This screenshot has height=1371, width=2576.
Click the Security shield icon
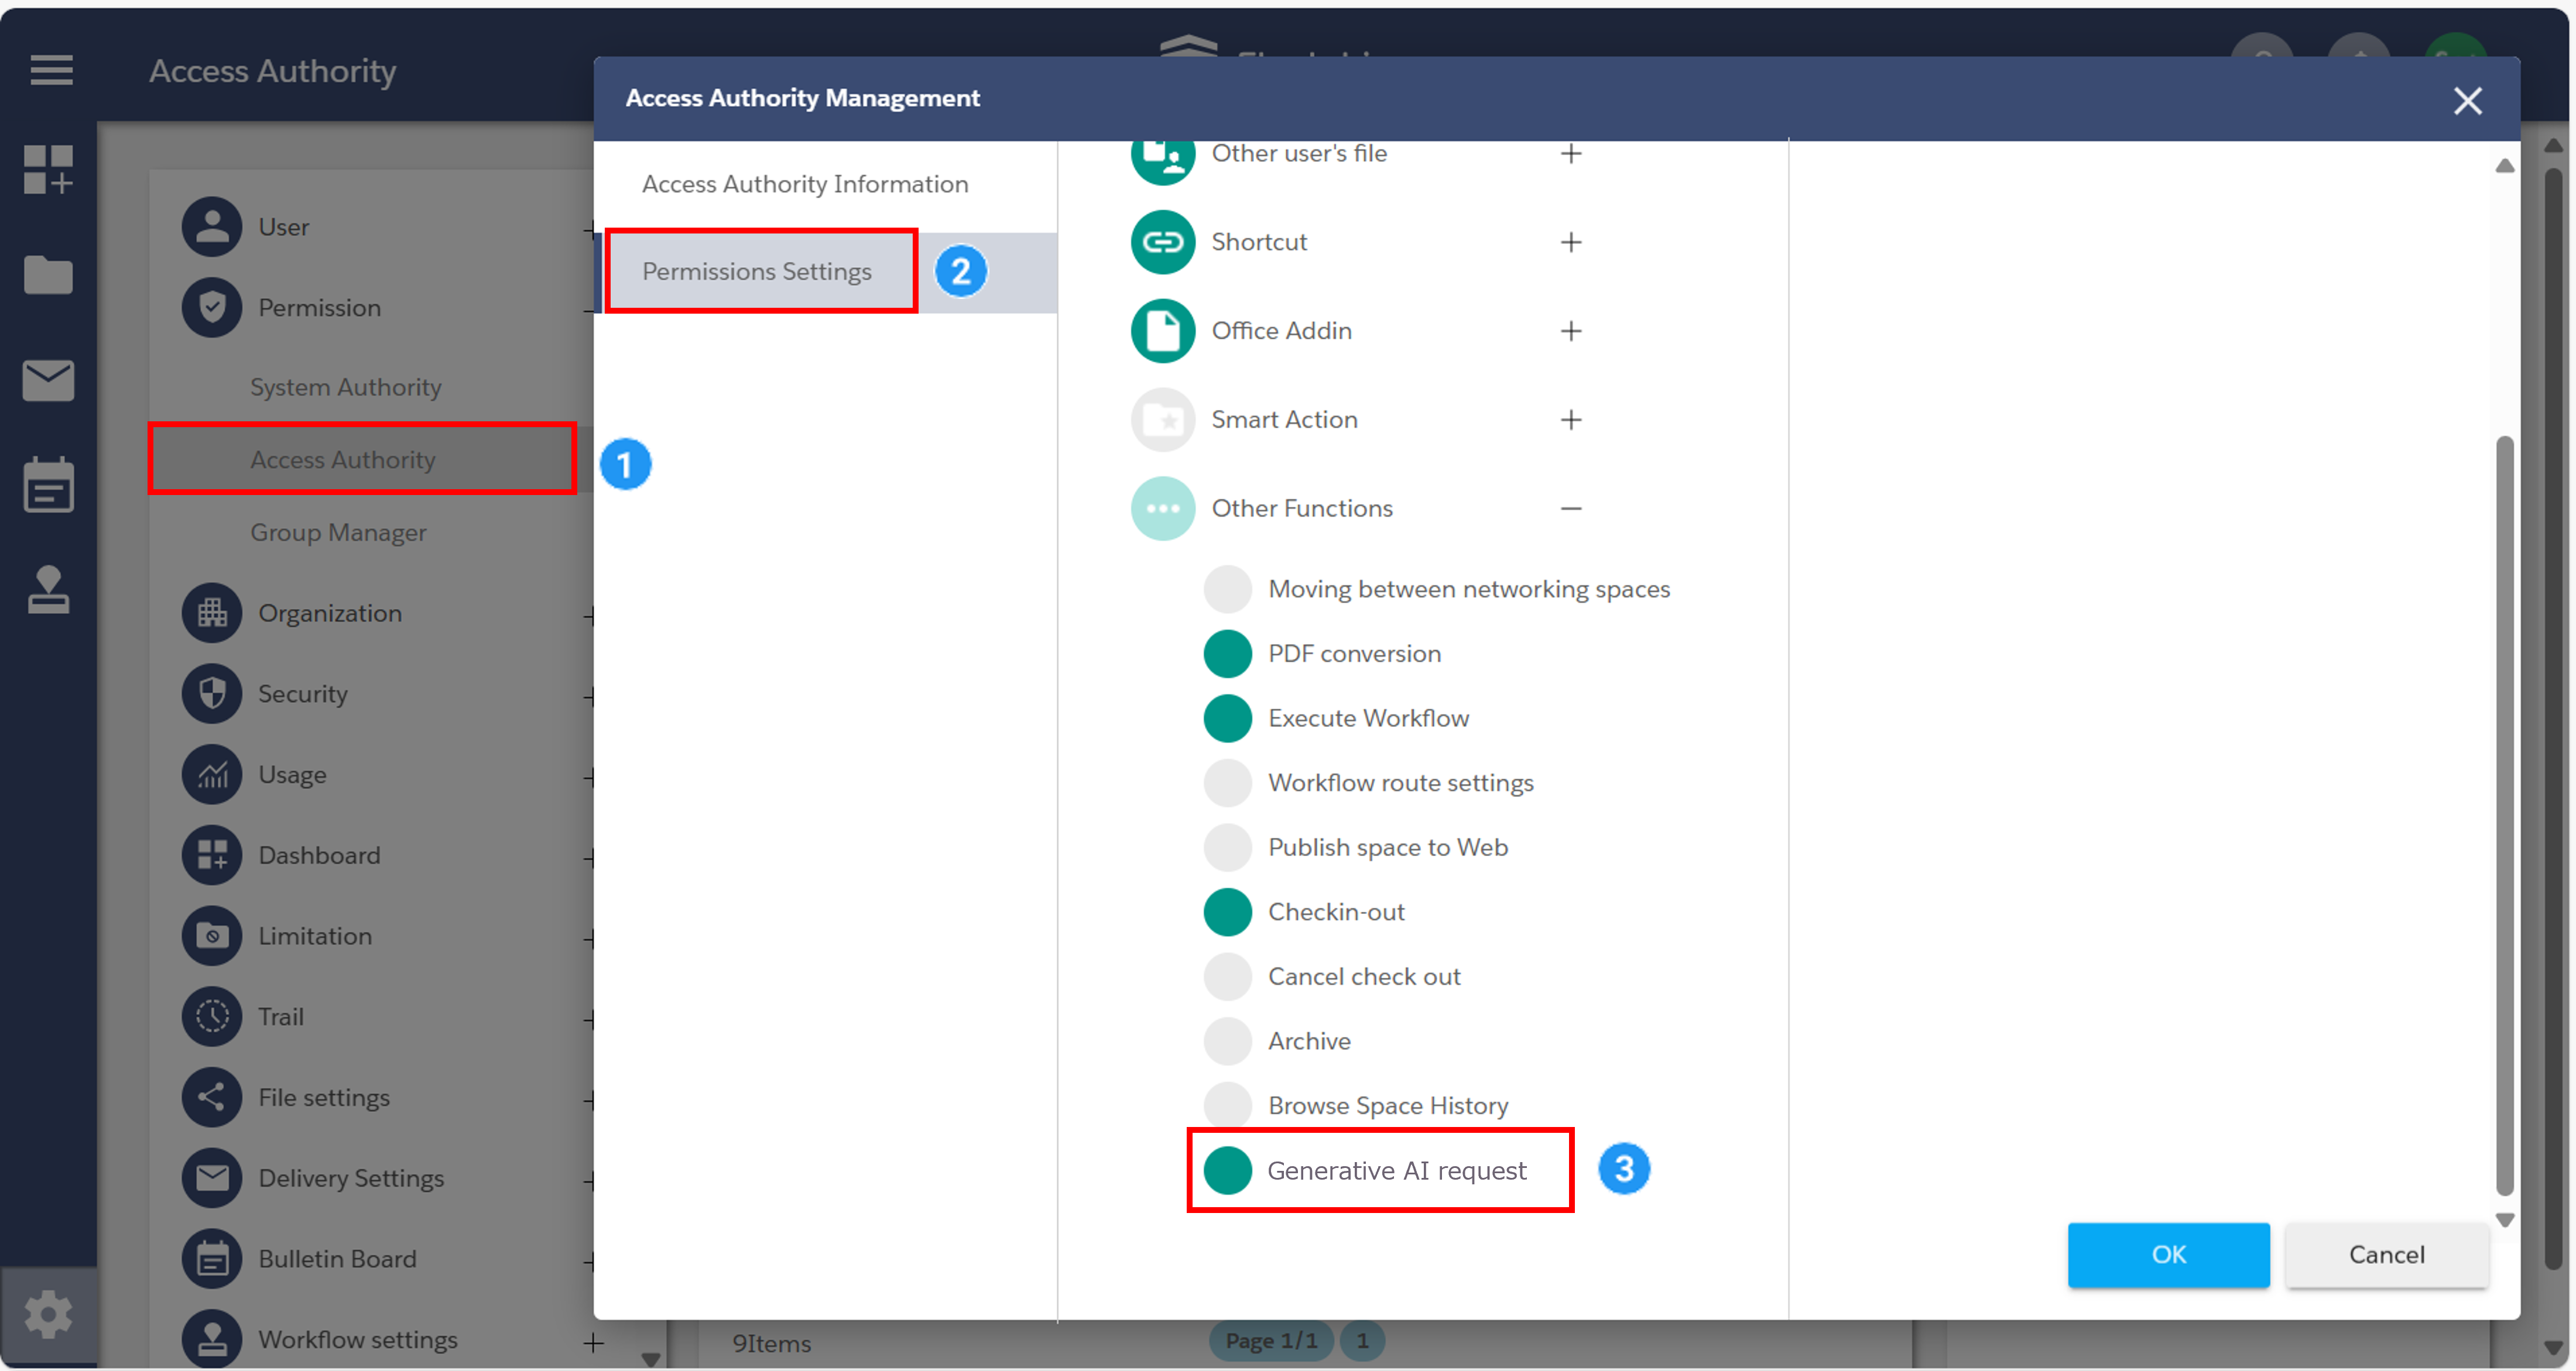(x=212, y=693)
